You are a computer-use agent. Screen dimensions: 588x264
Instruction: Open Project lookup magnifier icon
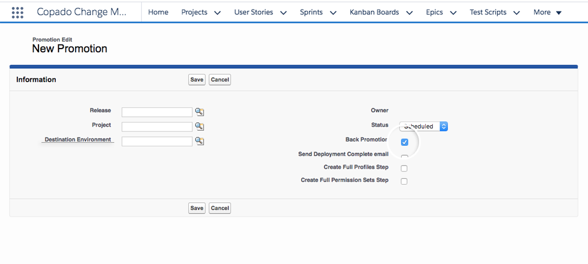[200, 127]
